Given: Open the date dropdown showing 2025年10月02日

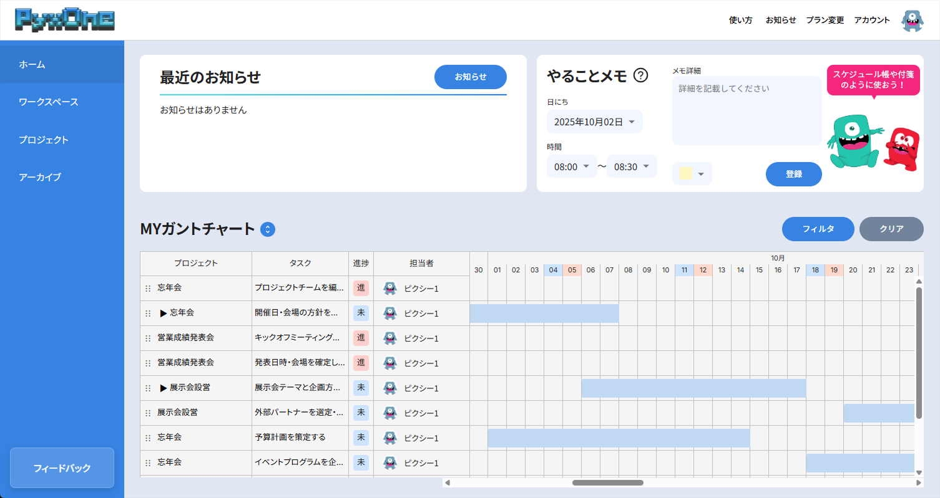Looking at the screenshot, I should coord(594,122).
